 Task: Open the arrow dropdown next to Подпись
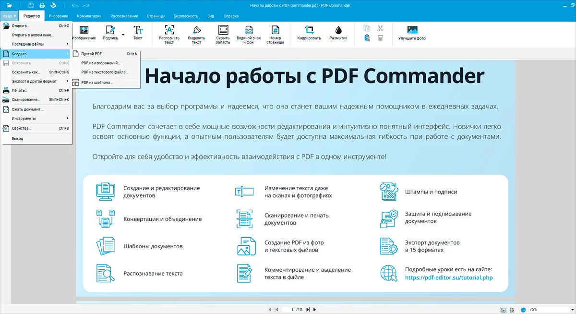click(123, 35)
